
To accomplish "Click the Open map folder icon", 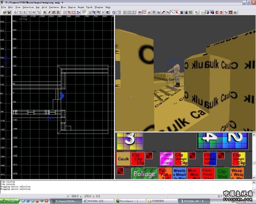I will (x=4, y=12).
